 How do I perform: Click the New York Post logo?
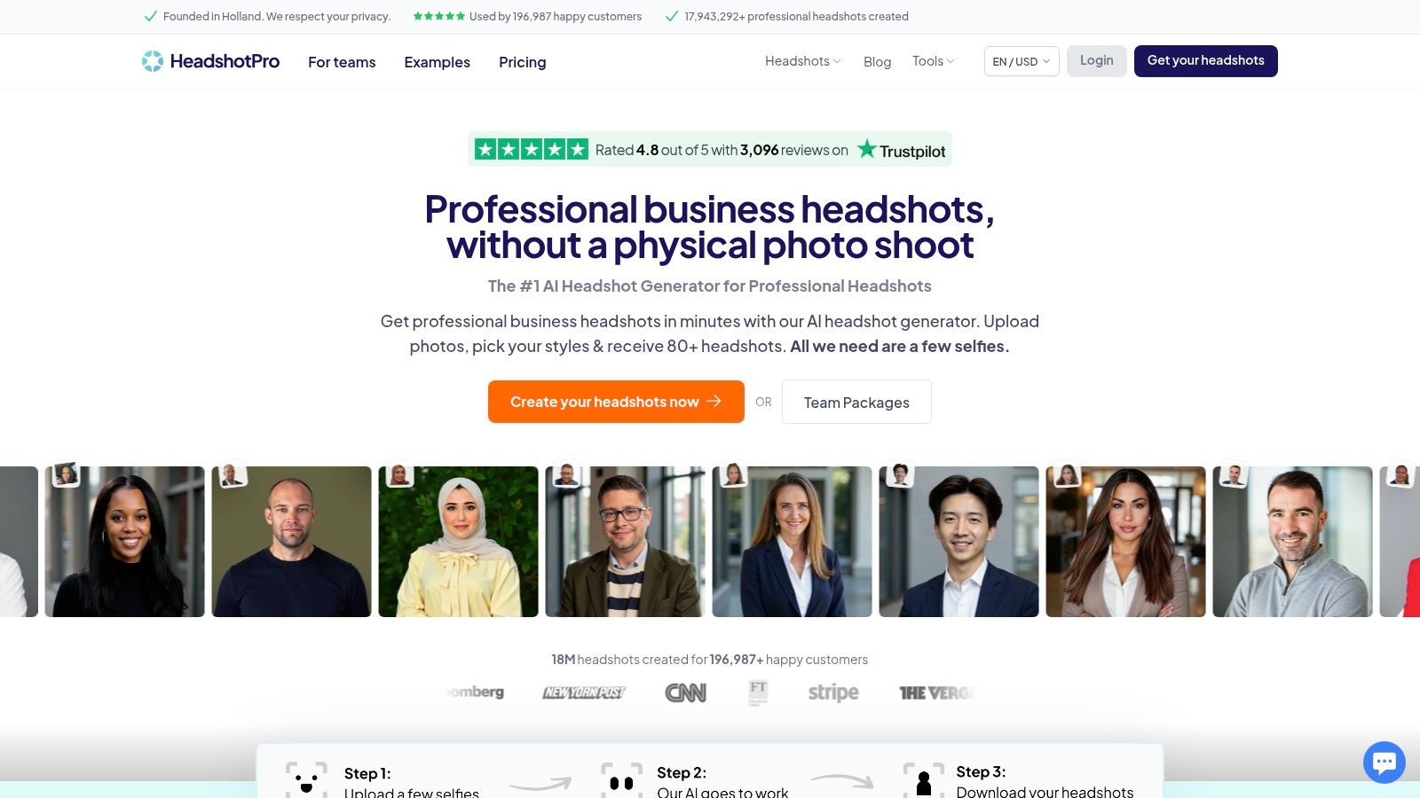[x=585, y=692]
